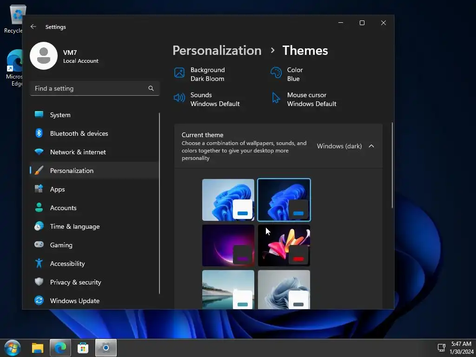Click the Current theme heading text

[x=203, y=135]
